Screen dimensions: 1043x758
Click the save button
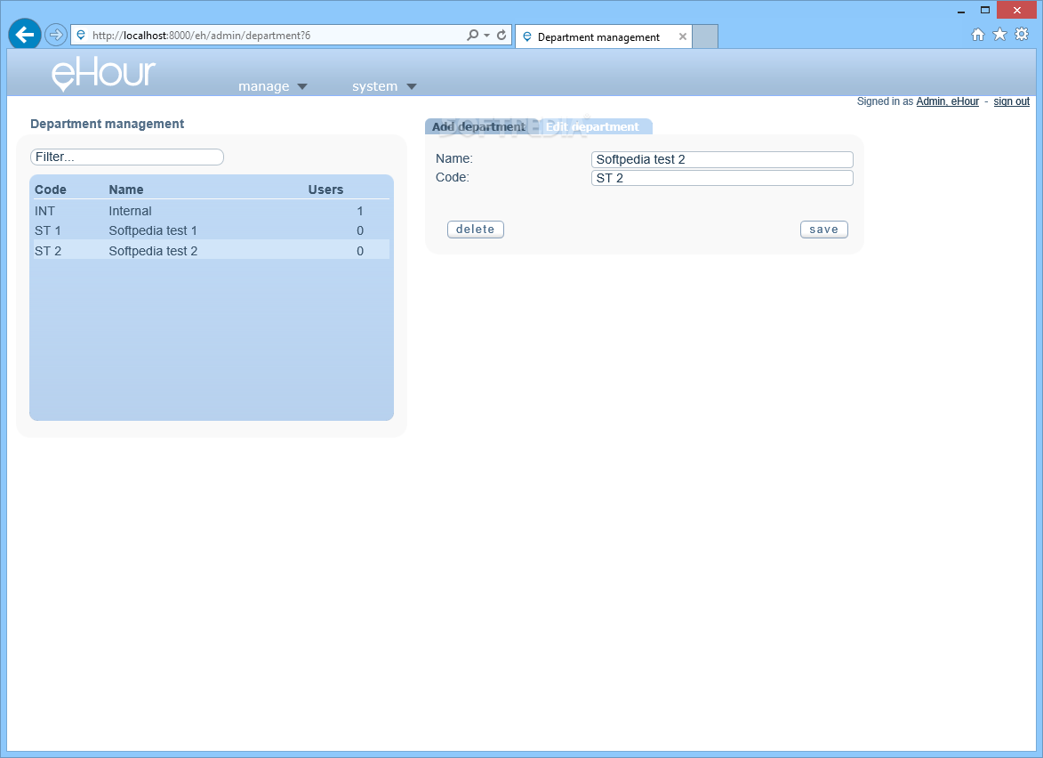pos(824,229)
